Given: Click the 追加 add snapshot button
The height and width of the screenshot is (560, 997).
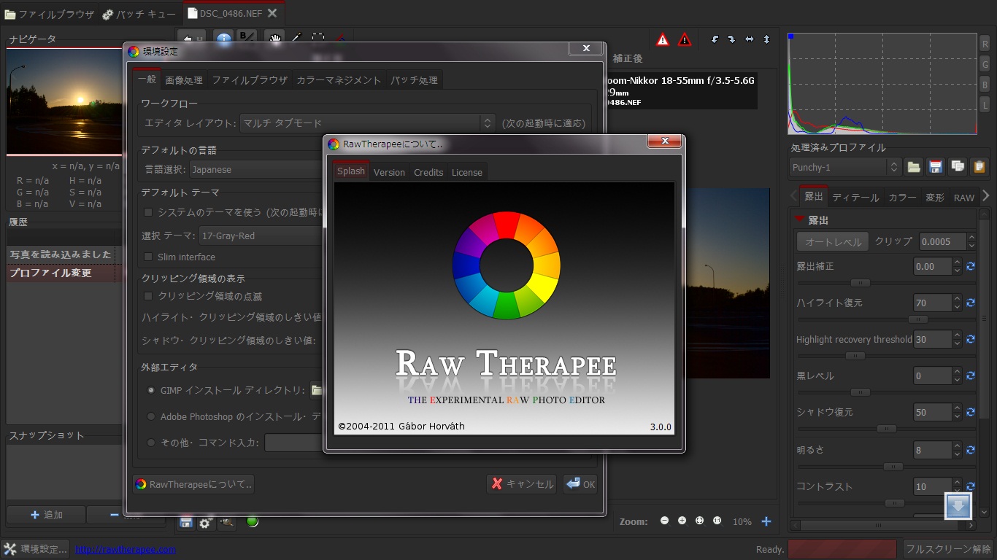Looking at the screenshot, I should tap(46, 515).
